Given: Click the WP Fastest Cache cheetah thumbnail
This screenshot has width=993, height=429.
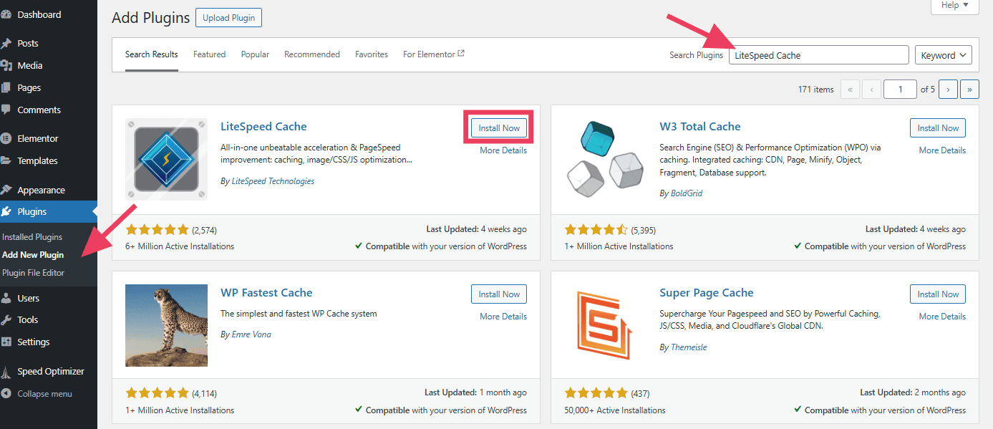Looking at the screenshot, I should click(x=166, y=325).
